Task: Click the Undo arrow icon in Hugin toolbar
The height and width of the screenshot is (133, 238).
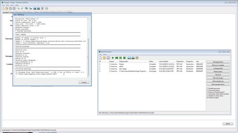Action: (x=19, y=8)
